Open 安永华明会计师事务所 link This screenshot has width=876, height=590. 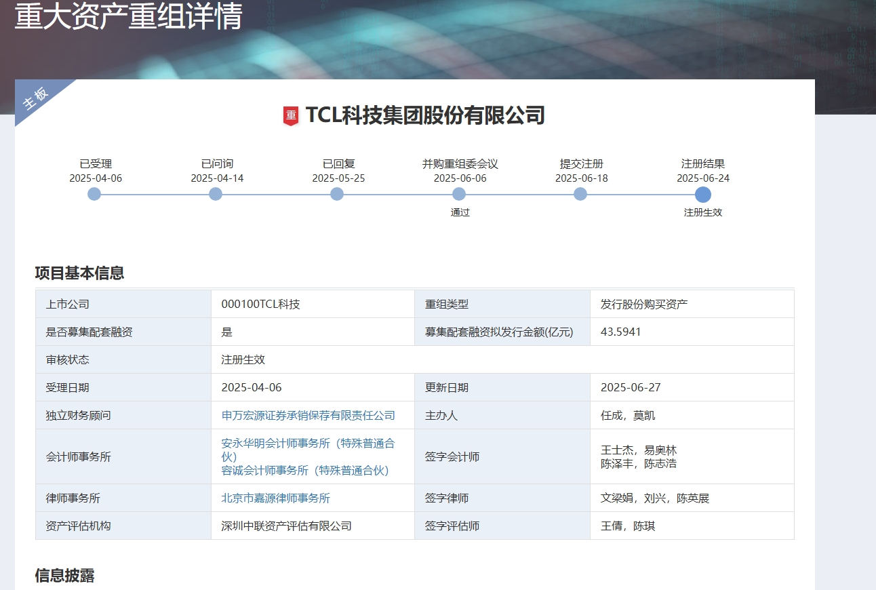tap(308, 450)
